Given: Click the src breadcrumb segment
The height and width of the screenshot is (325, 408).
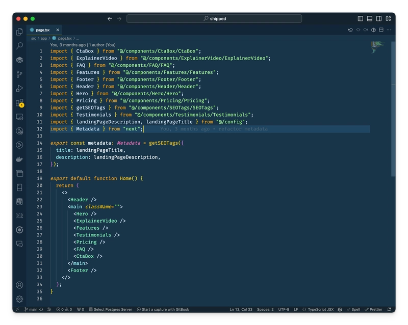Looking at the screenshot, I should point(34,38).
